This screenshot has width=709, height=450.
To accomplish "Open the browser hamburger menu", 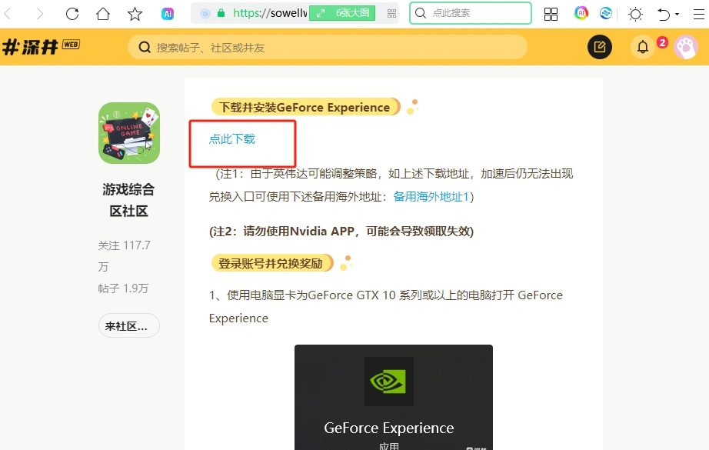I will (699, 14).
